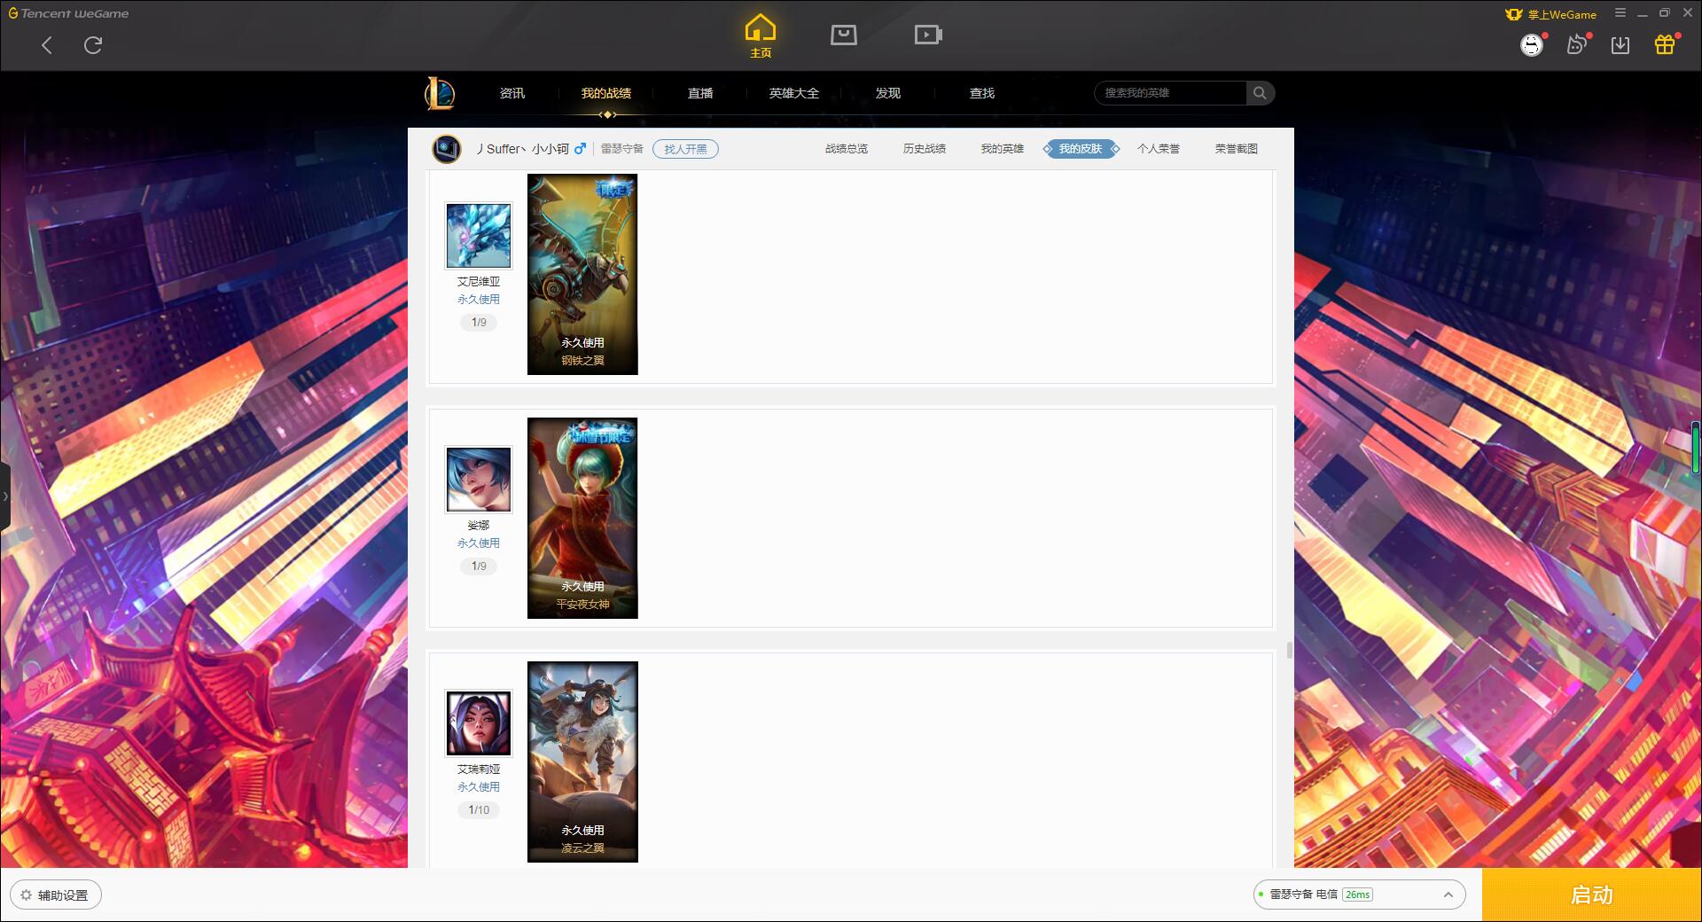Image resolution: width=1702 pixels, height=922 pixels.
Task: Click the 掌上WeGame link
Action: 1550,14
